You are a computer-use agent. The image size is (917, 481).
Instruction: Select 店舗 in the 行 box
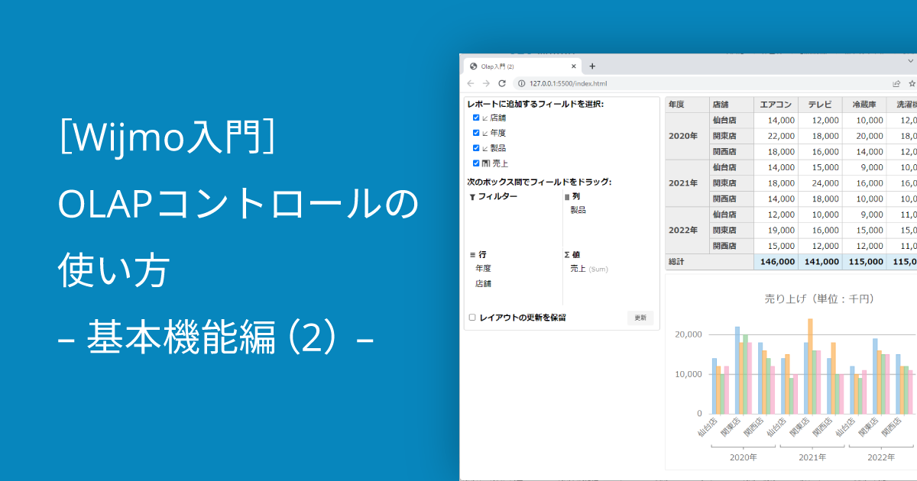pyautogui.click(x=483, y=283)
